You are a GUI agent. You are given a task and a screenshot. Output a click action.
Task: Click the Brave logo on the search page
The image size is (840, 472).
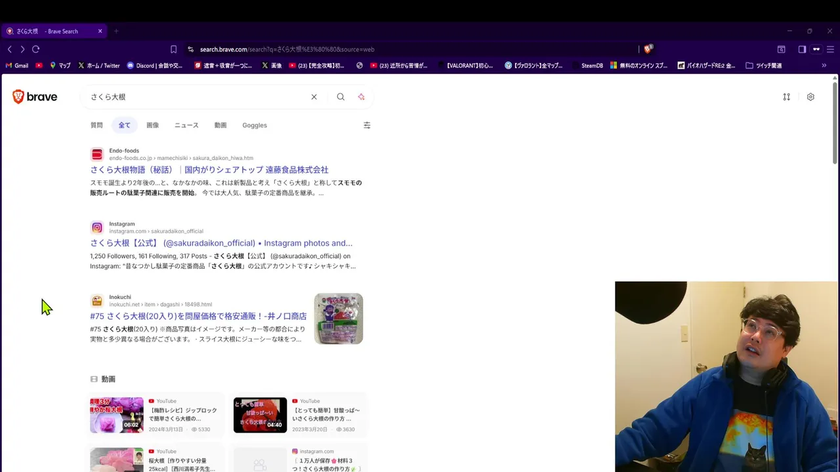[x=35, y=97]
